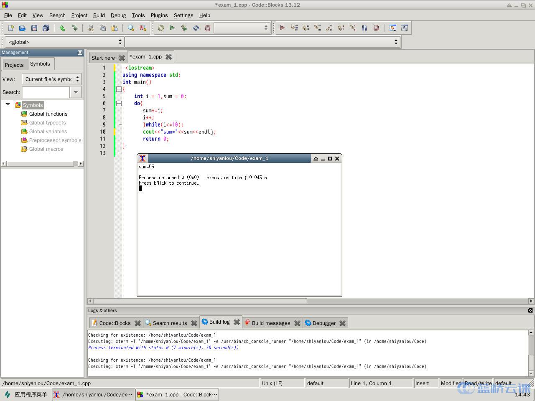Select Global functions in the Symbols tree
Screen dimensions: 535x401
[48, 114]
